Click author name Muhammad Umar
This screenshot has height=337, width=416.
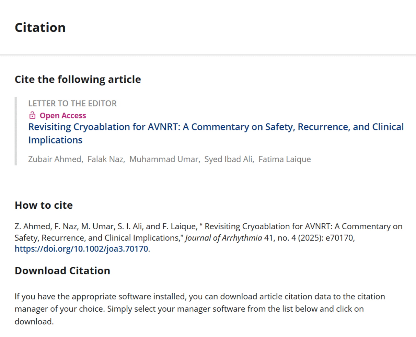pyautogui.click(x=164, y=159)
